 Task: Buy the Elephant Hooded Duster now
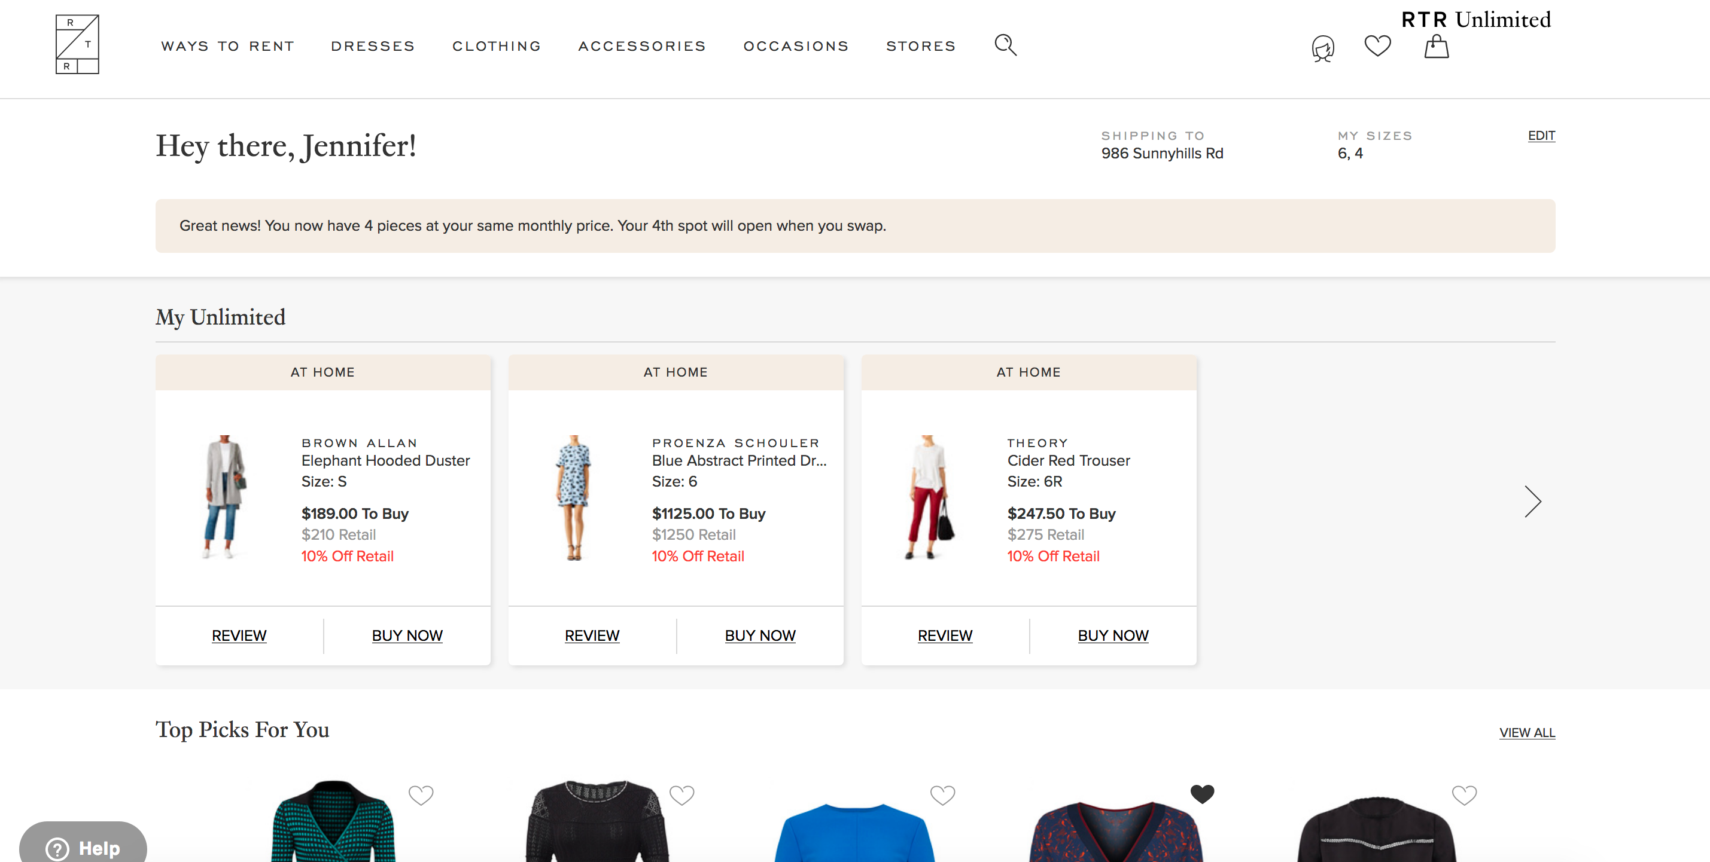click(x=407, y=635)
